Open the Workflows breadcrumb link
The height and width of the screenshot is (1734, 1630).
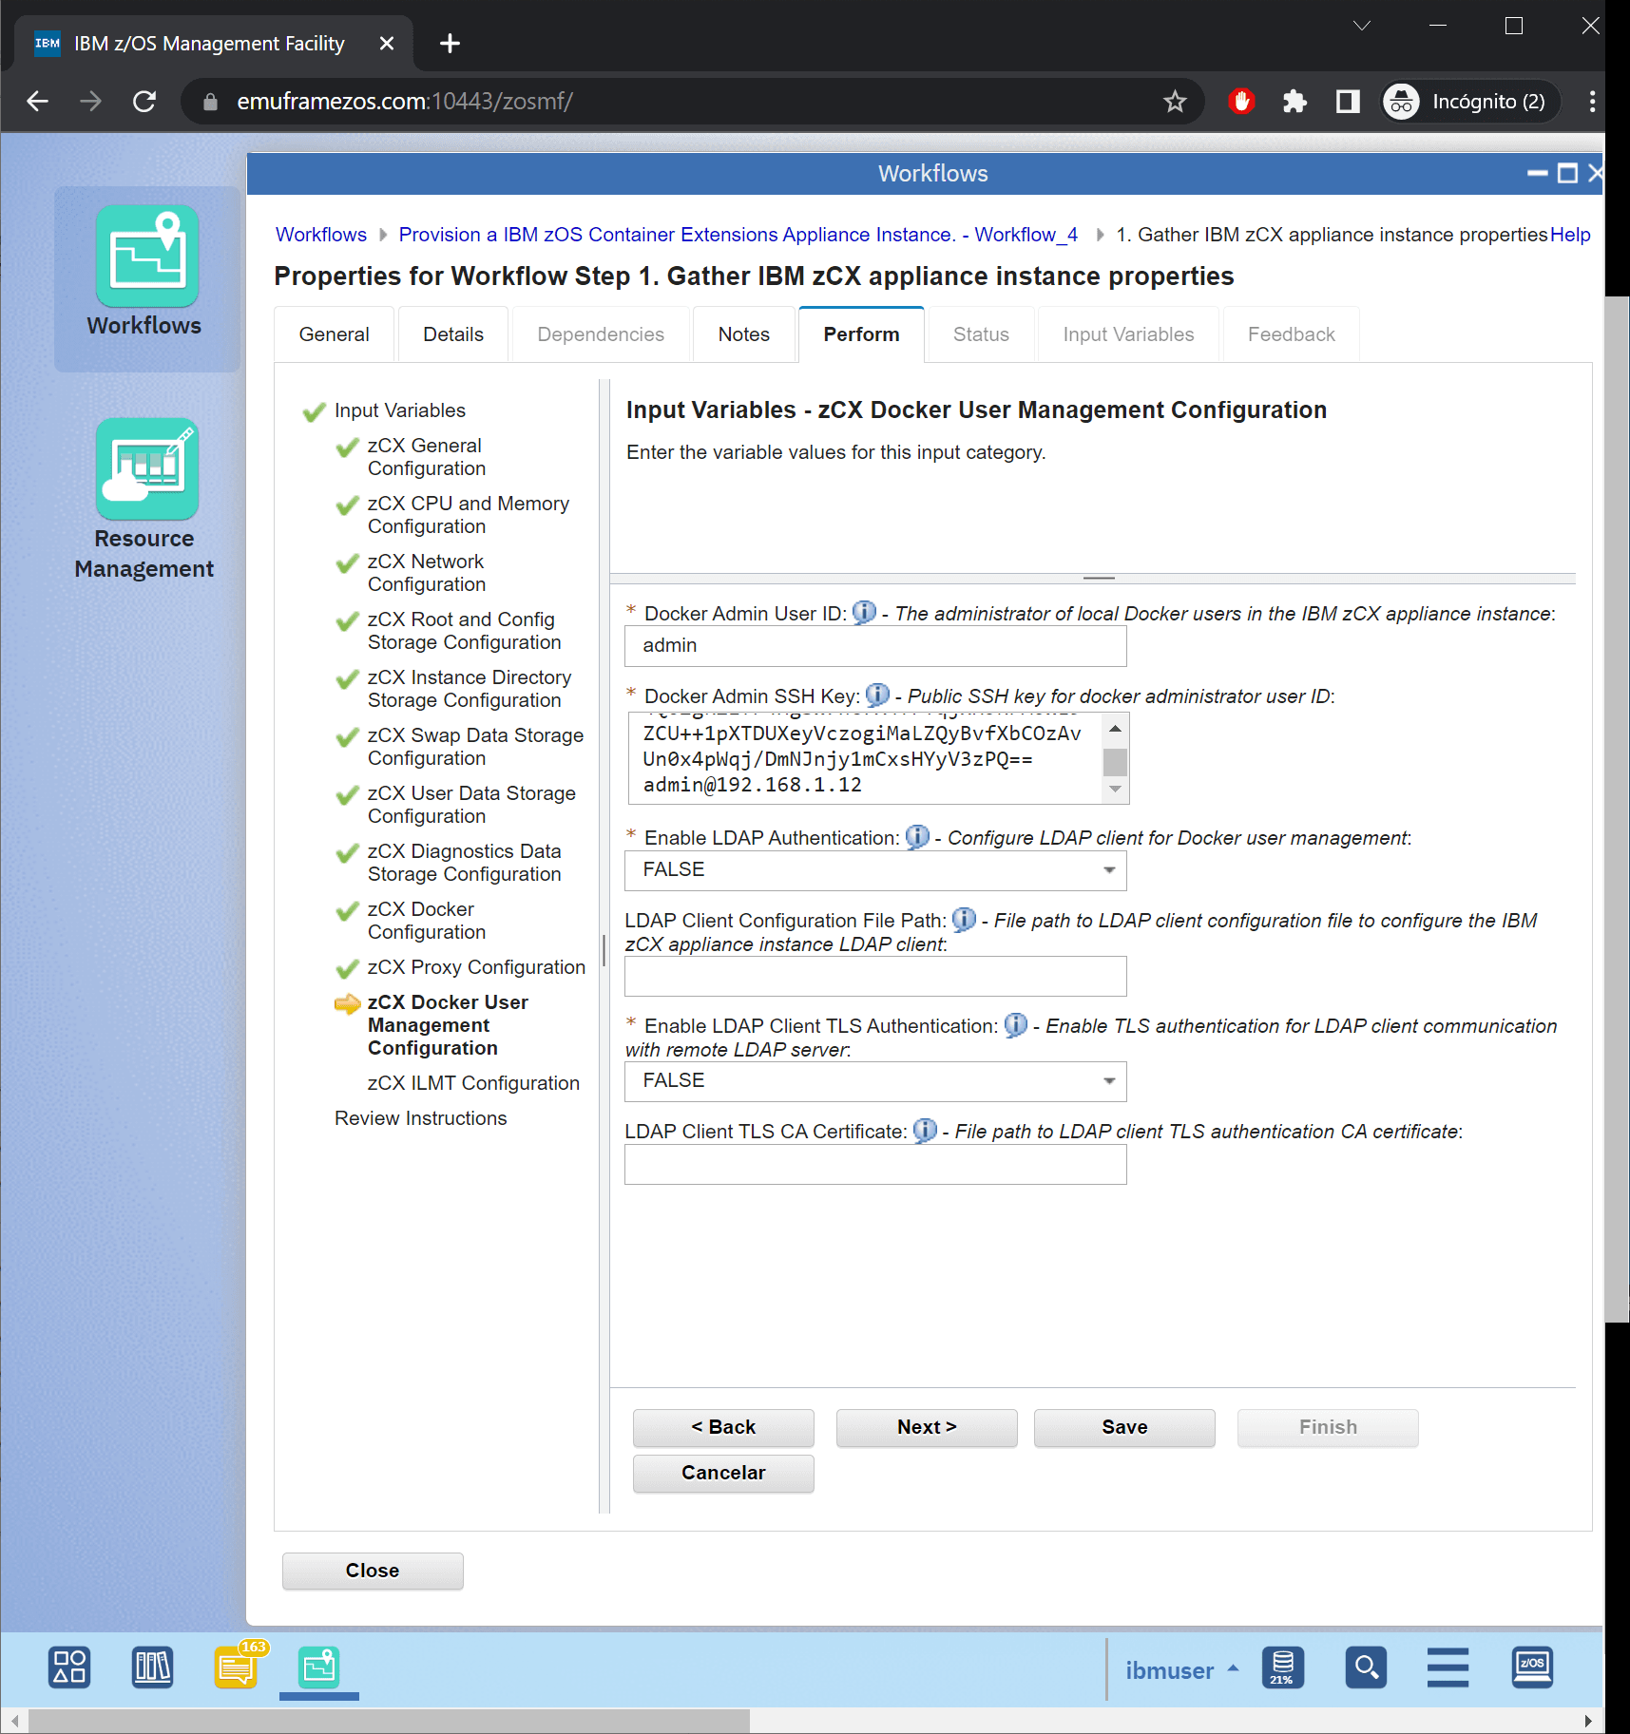[320, 234]
